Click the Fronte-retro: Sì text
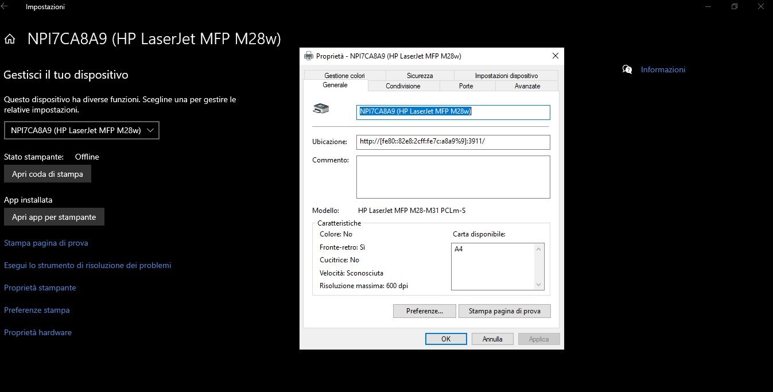 click(343, 247)
